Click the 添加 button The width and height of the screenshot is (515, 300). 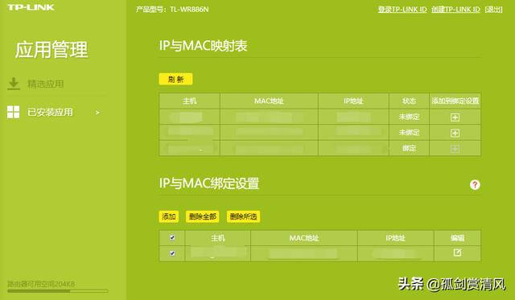[169, 216]
